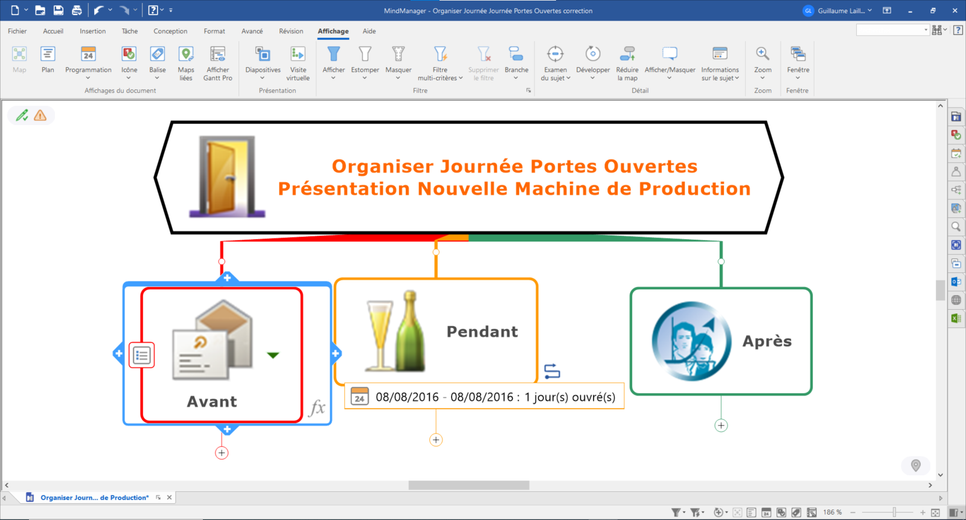Screen dimensions: 966x520
Task: Open the Plan view
Action: (x=48, y=54)
